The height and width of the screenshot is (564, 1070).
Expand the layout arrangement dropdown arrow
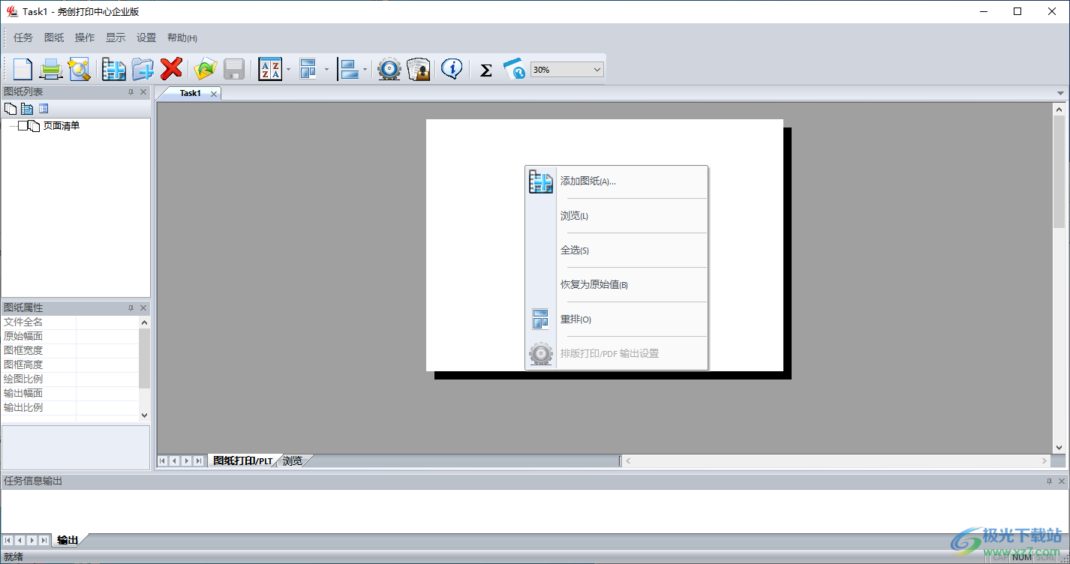click(x=326, y=70)
